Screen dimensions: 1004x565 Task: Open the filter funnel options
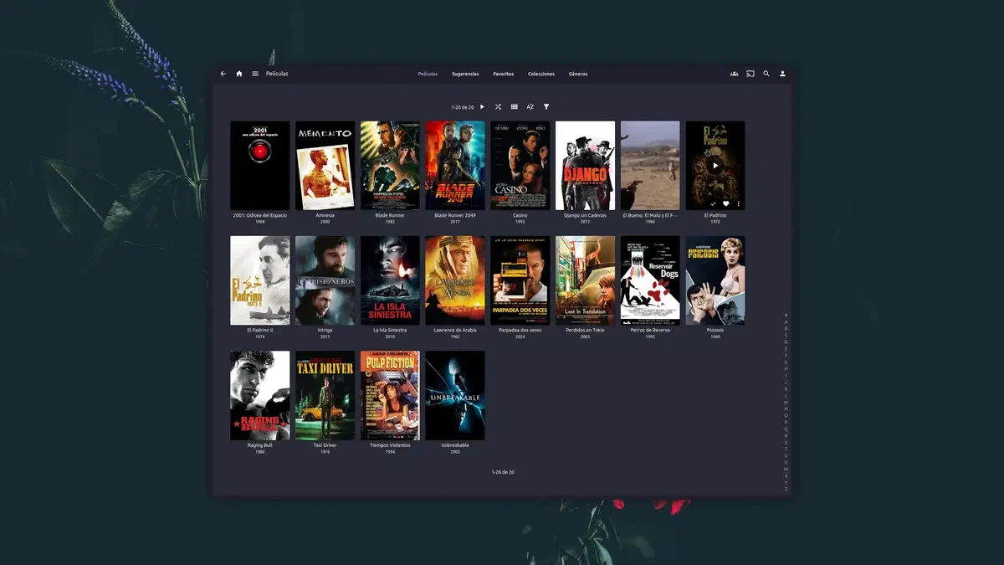coord(546,107)
